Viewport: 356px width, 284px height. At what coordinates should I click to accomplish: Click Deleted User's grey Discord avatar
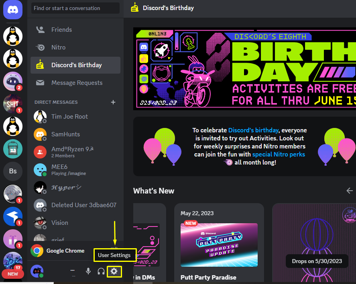coord(40,205)
